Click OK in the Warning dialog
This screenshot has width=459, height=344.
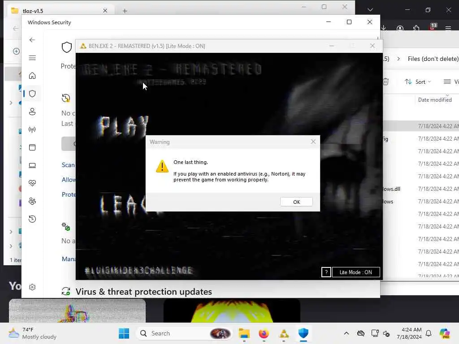click(x=296, y=202)
